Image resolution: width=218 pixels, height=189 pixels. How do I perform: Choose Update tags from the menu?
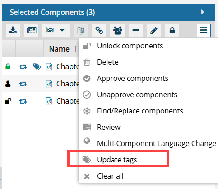pos(118,160)
